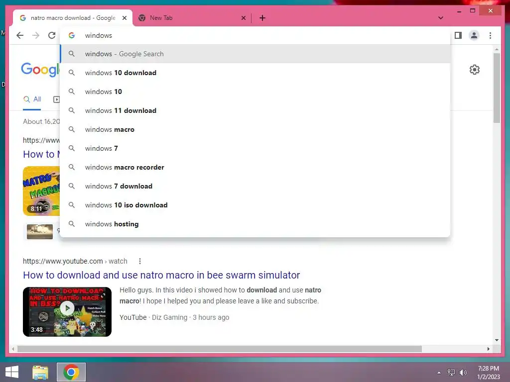This screenshot has width=510, height=382.
Task: Play the 3:48 video thumbnail
Action: pyautogui.click(x=67, y=312)
